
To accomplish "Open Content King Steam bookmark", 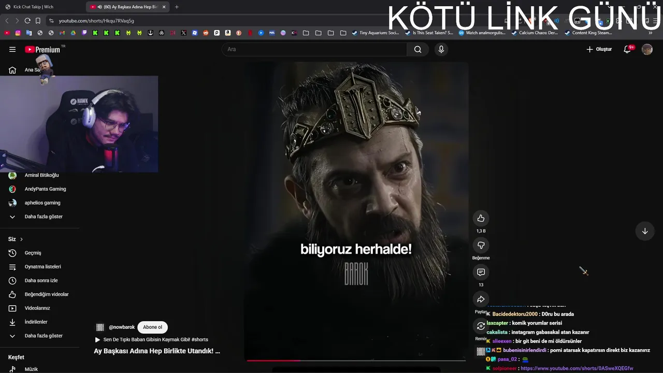I will pyautogui.click(x=588, y=33).
